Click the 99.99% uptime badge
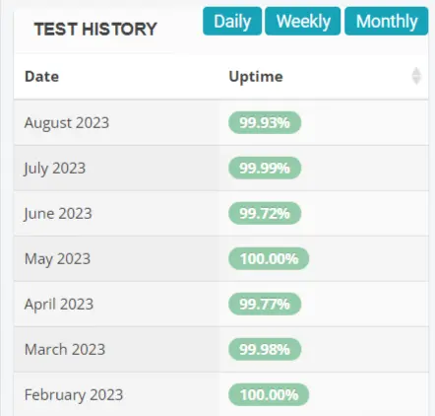The width and height of the screenshot is (435, 416). [x=265, y=168]
